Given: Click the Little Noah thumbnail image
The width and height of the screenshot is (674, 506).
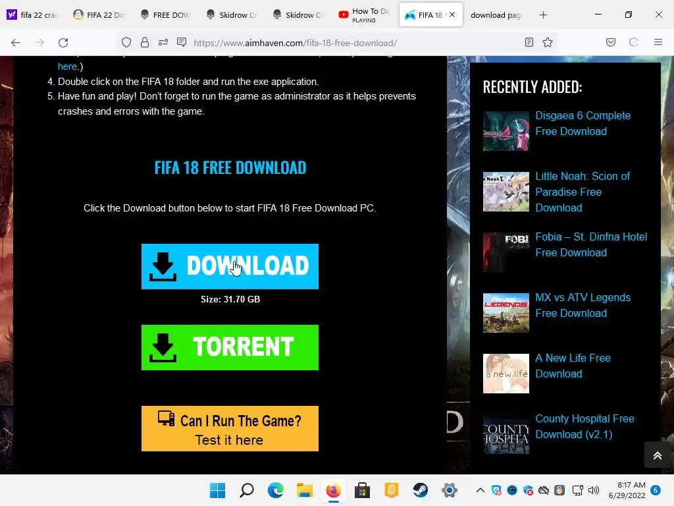Looking at the screenshot, I should click(x=506, y=192).
